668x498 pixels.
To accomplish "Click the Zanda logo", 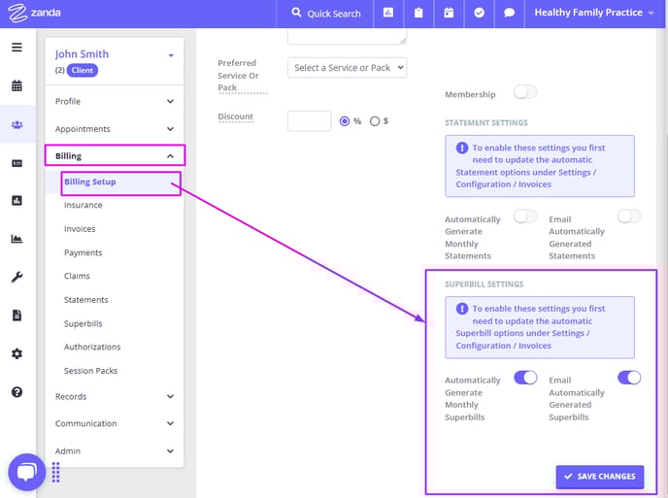I will click(x=34, y=13).
